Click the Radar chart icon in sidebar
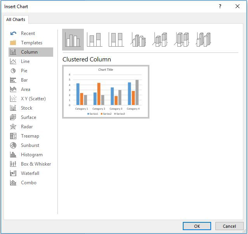 (x=13, y=127)
